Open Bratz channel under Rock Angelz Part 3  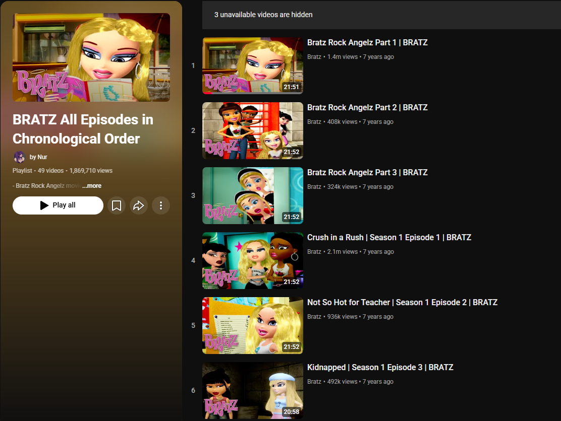pos(314,187)
